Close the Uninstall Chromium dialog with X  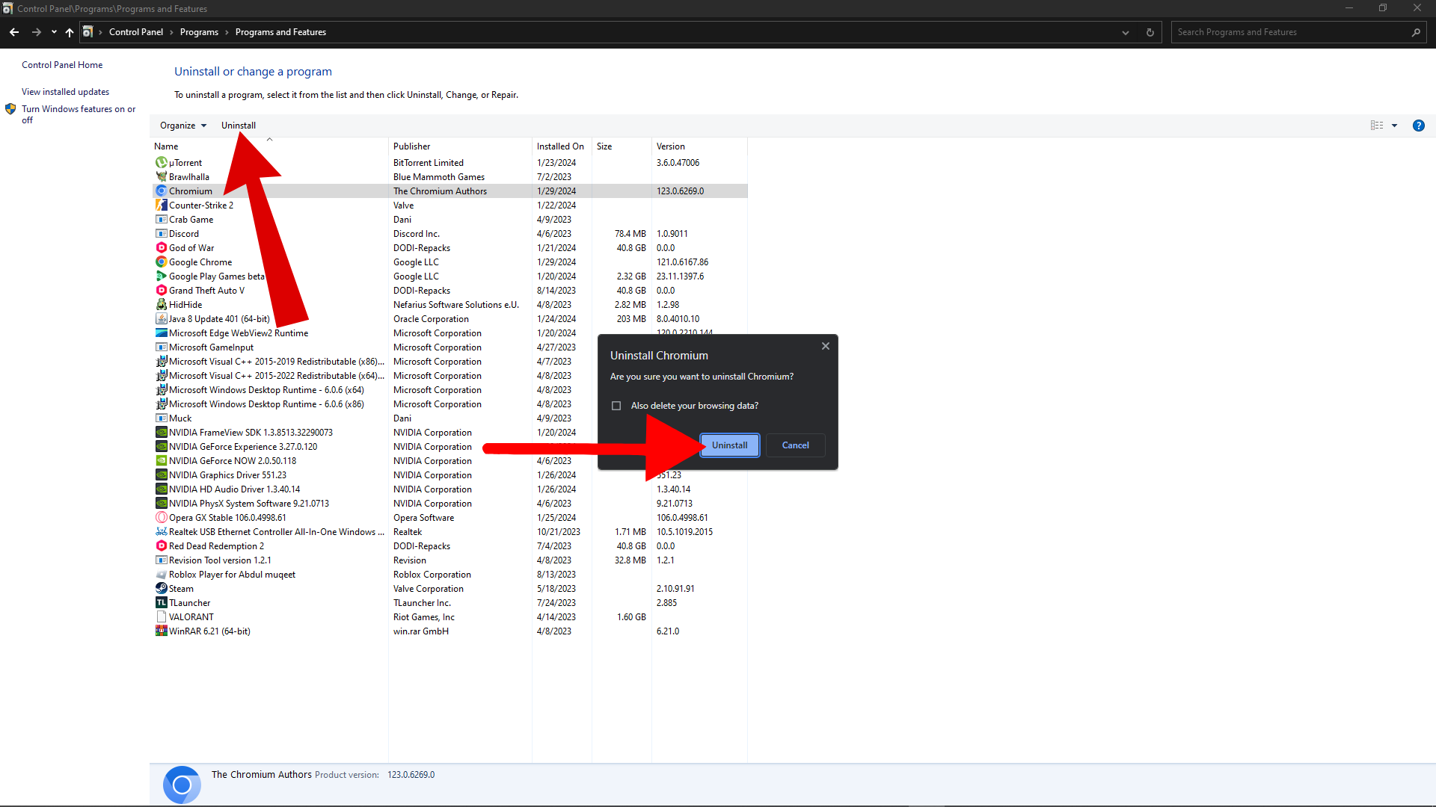pos(825,346)
